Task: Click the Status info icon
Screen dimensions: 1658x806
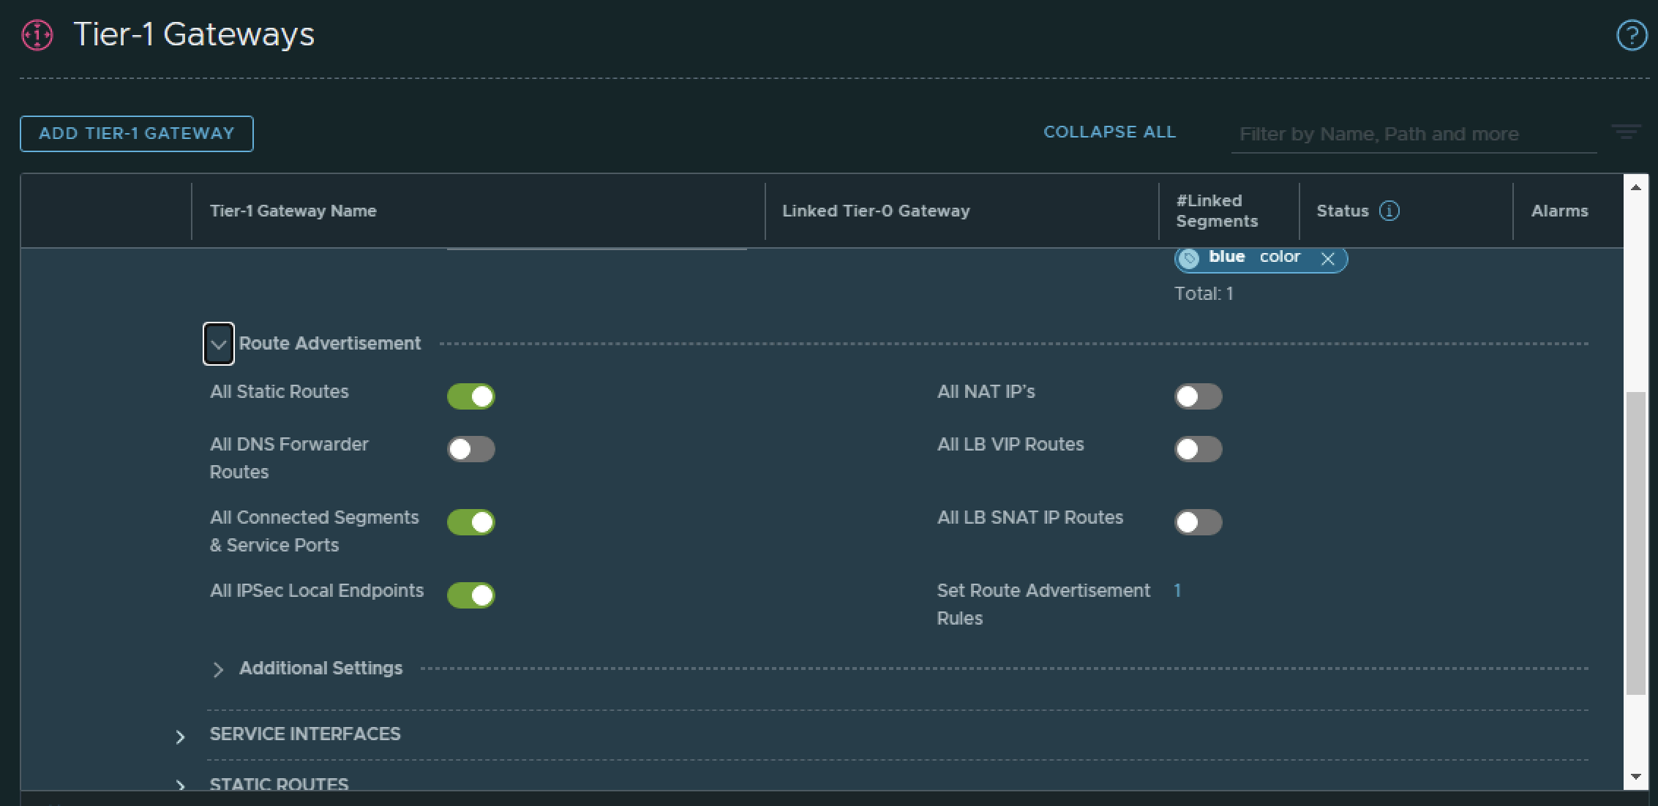Action: pos(1389,211)
